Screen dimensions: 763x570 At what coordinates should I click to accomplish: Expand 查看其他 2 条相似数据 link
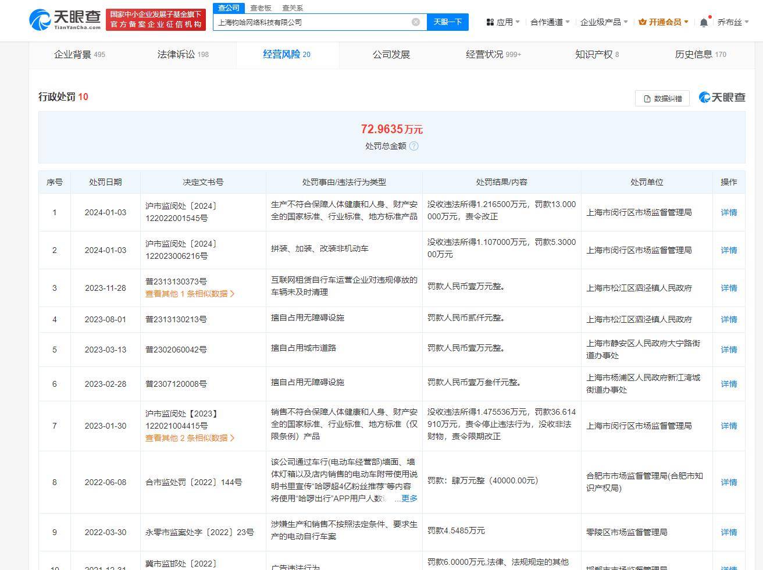click(190, 438)
